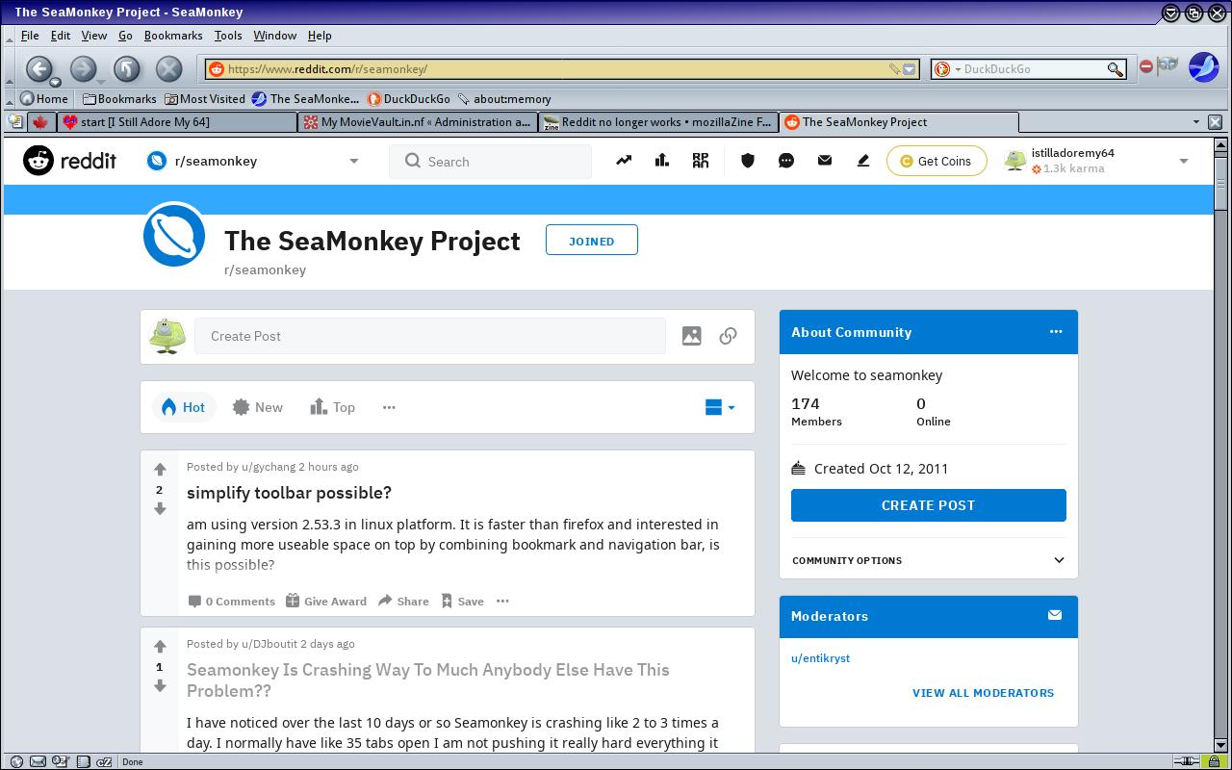Switch to 'start [I Still Adore My 64]' tab

177,122
